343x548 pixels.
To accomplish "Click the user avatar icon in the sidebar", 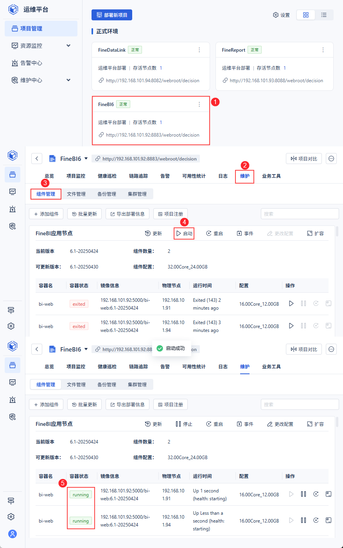I will (x=13, y=534).
